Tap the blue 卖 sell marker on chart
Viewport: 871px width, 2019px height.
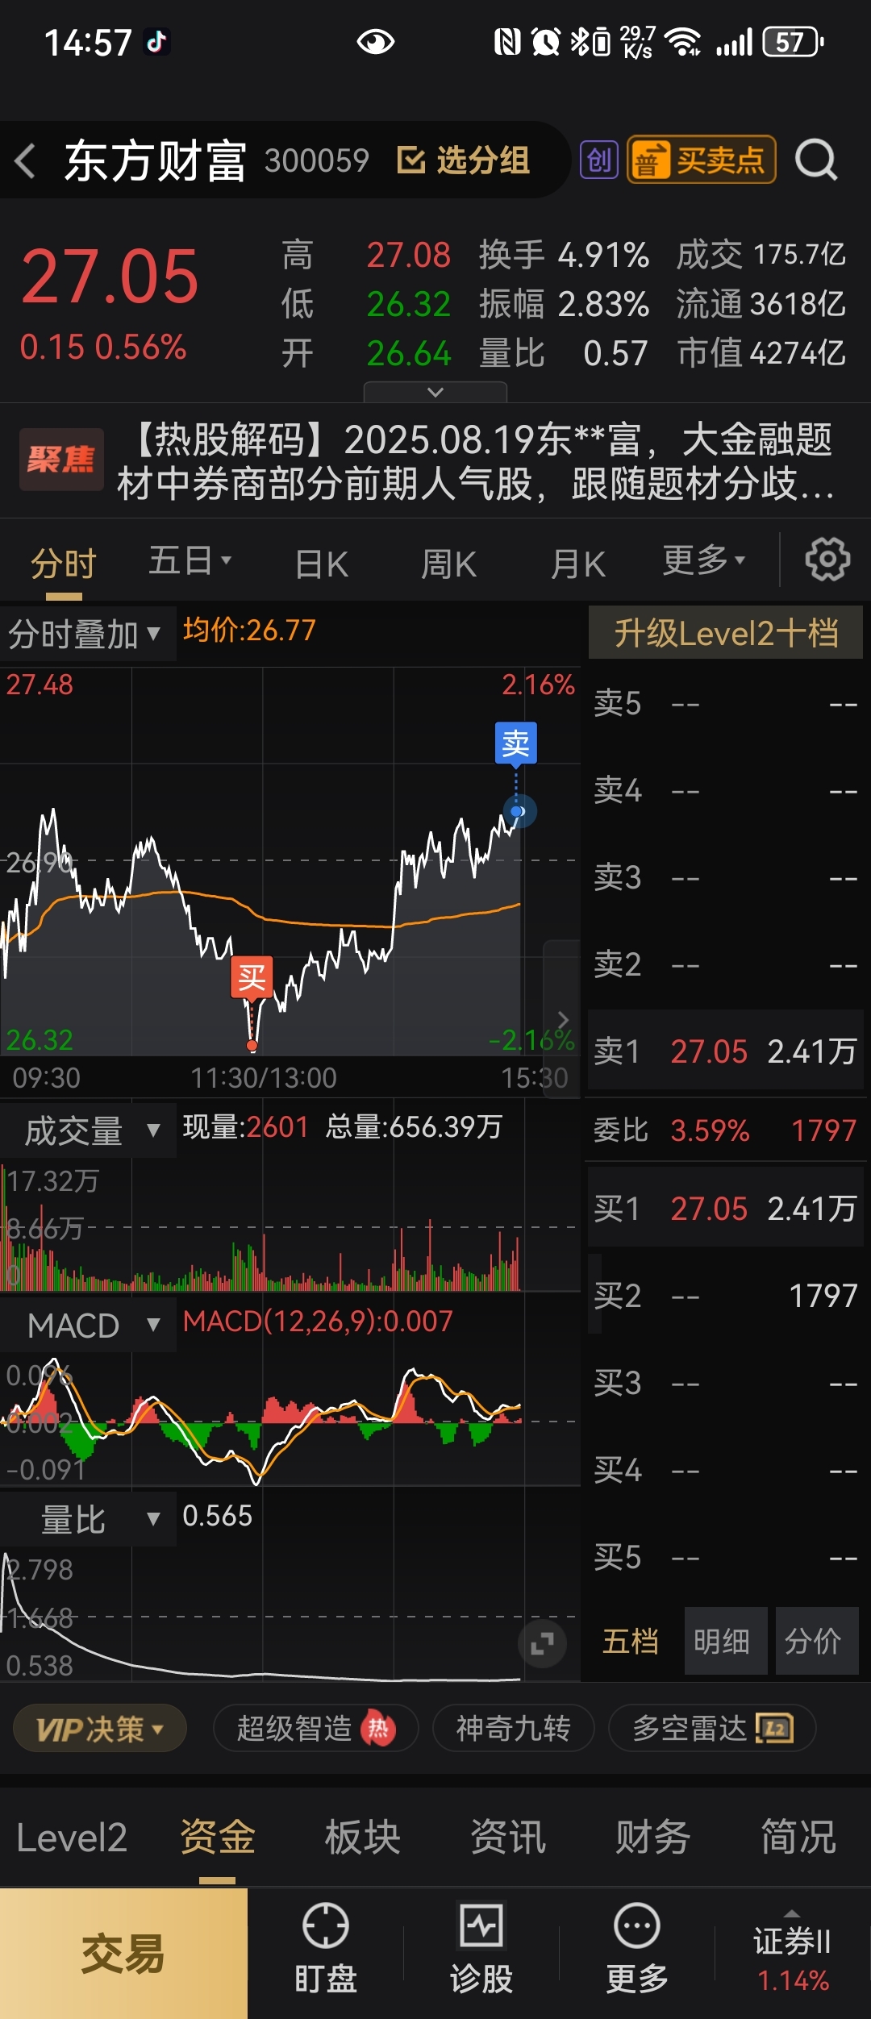516,743
